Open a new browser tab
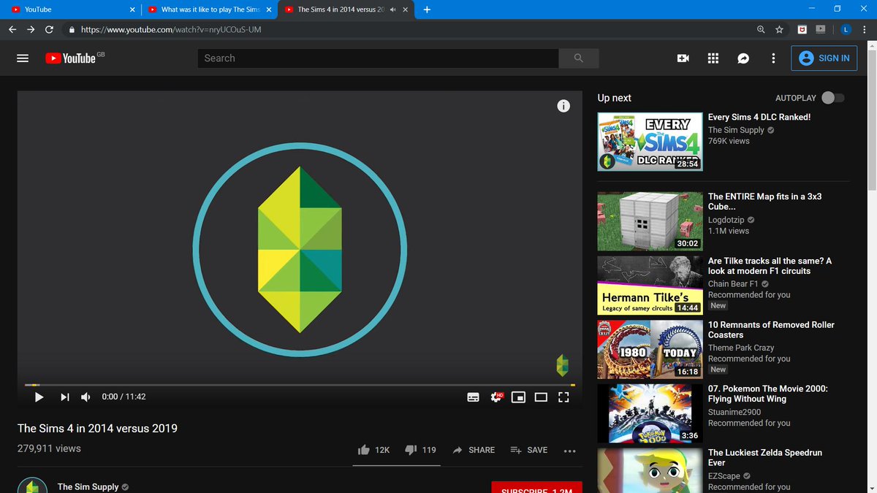This screenshot has width=877, height=493. coord(427,9)
